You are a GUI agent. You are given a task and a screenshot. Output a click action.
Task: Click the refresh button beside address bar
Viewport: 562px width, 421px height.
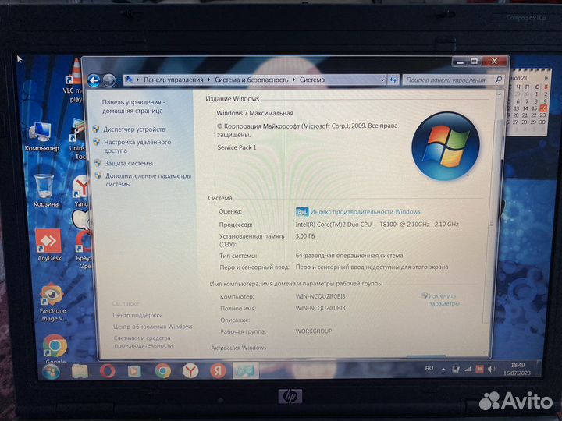[x=393, y=80]
